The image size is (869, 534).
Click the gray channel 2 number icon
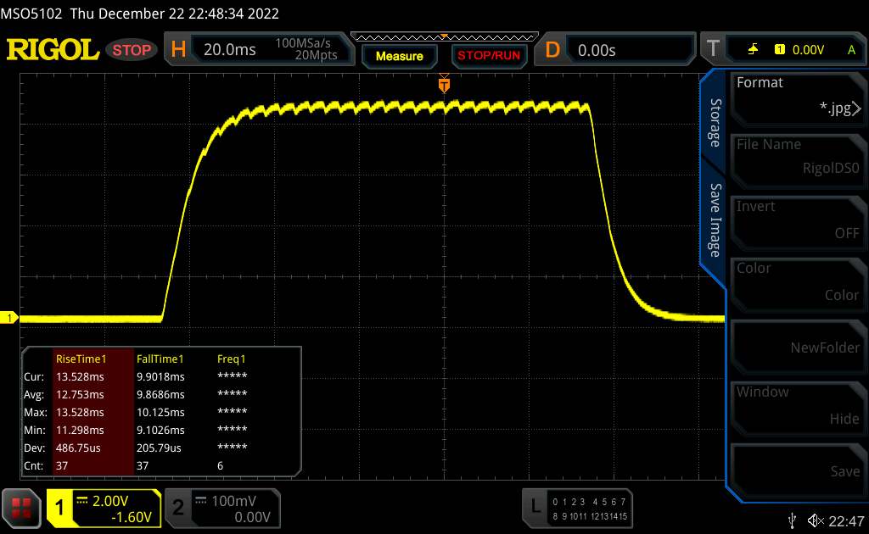[x=178, y=508]
